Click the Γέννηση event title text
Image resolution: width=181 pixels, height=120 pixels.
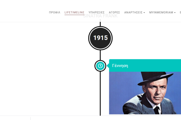[x=120, y=66]
